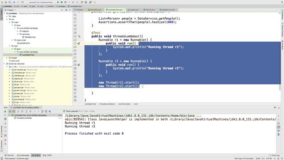Screen dimensions: 284x160
Task: Toggle show passed tests in Run toolbar
Action: (x=10, y=112)
